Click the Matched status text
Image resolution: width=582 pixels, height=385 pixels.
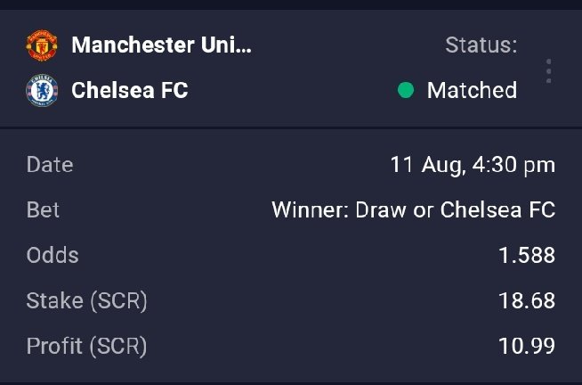(472, 90)
